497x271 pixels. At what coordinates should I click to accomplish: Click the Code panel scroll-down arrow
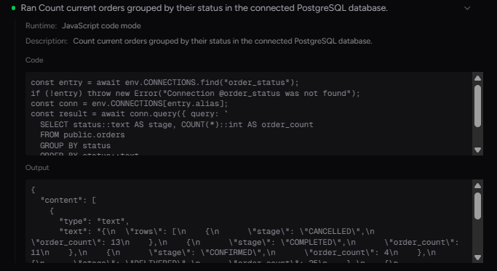pyautogui.click(x=477, y=150)
